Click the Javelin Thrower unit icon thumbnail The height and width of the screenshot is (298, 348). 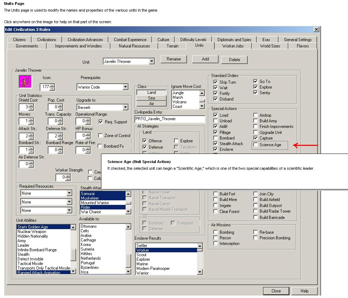pyautogui.click(x=25, y=82)
